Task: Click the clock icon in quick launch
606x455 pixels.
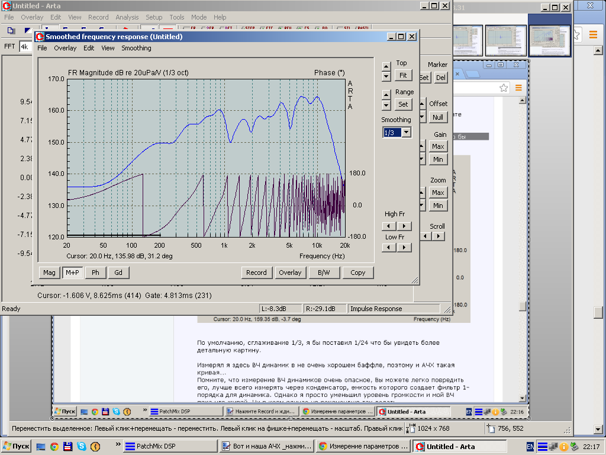Action: pyautogui.click(x=95, y=447)
